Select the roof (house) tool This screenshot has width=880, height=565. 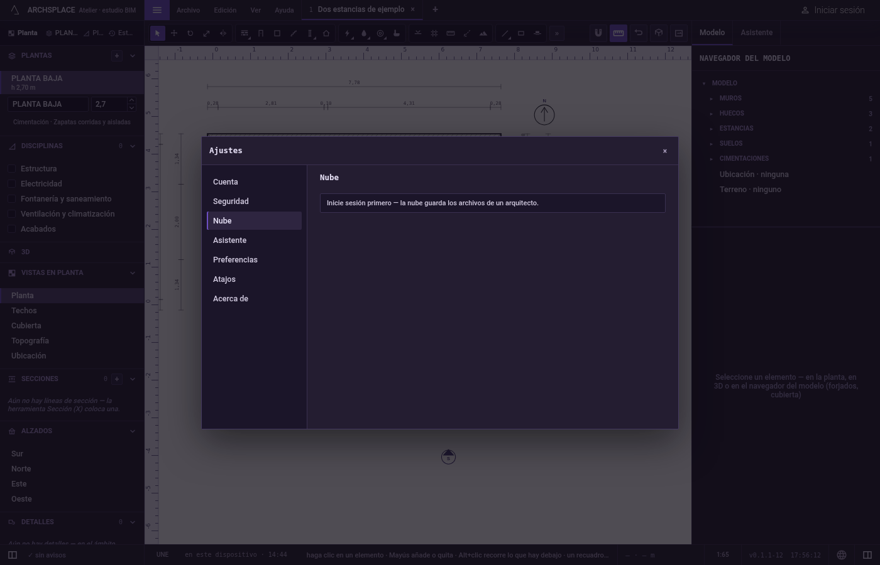326,33
